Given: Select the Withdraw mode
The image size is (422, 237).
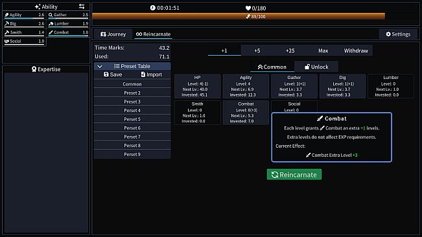Looking at the screenshot, I should point(356,51).
